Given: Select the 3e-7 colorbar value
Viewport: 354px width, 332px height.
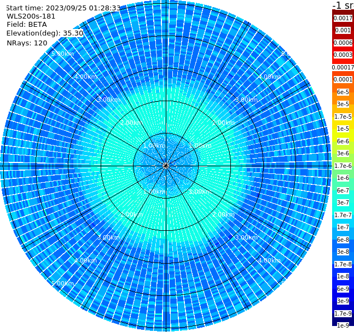Looking at the screenshot, I should 343,202.
